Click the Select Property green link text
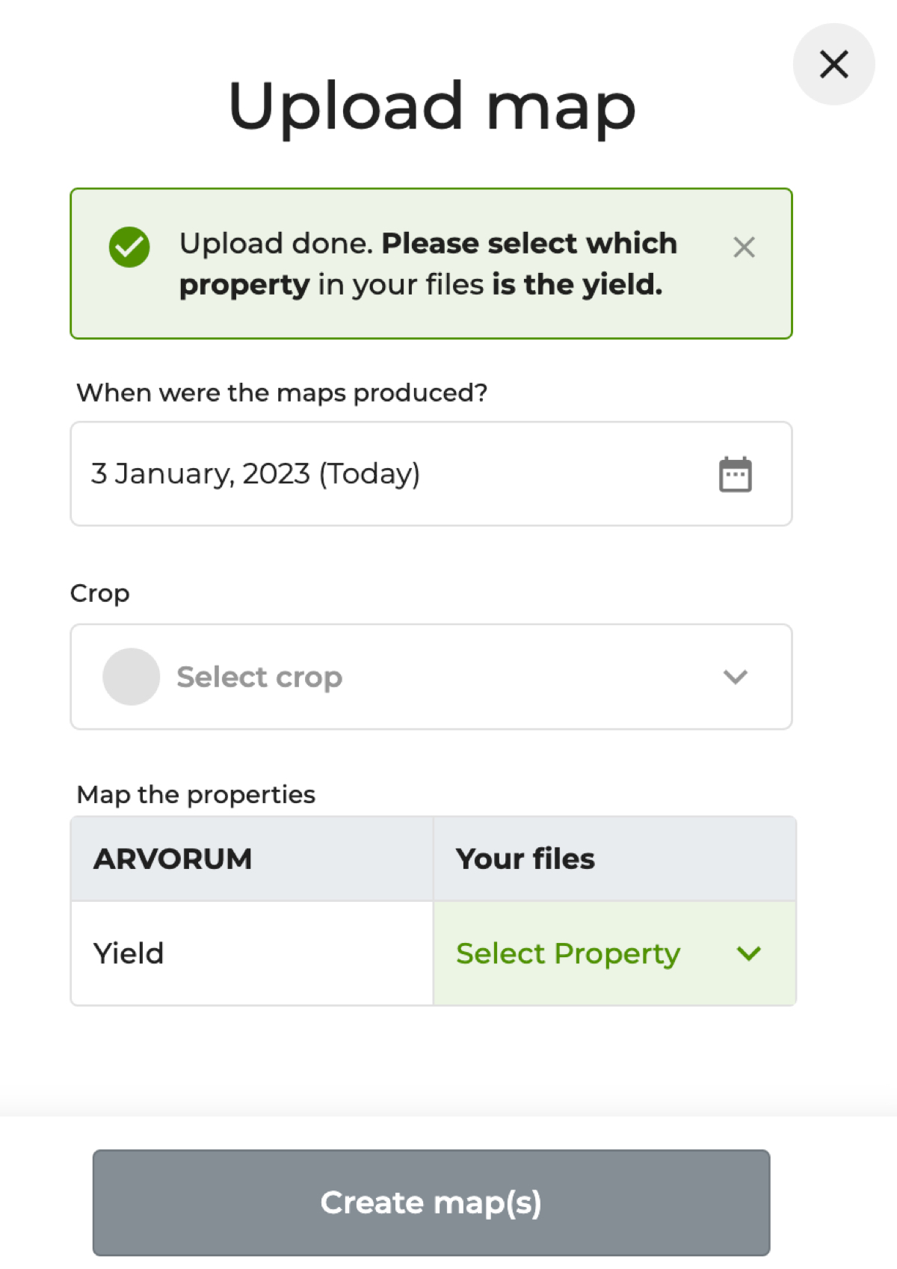Viewport: 897px width, 1269px height. click(568, 953)
